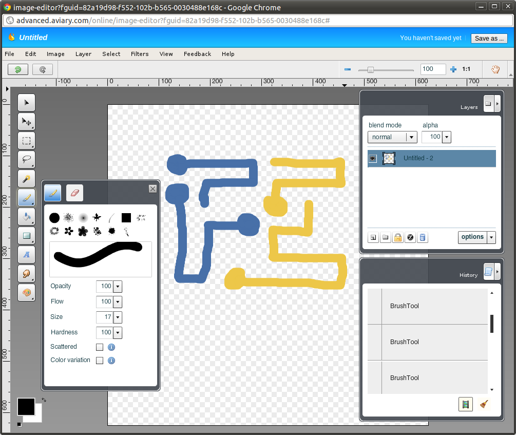Click the Undo button in toolbar
The width and height of the screenshot is (516, 435).
[x=18, y=69]
